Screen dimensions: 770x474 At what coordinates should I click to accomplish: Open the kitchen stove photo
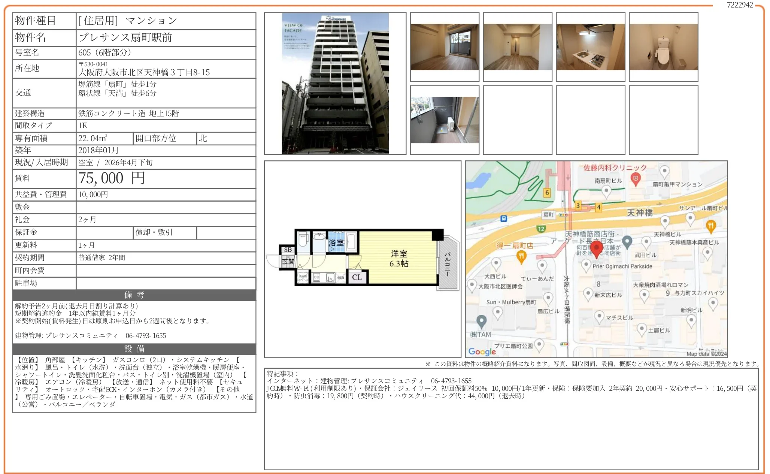pyautogui.click(x=590, y=47)
